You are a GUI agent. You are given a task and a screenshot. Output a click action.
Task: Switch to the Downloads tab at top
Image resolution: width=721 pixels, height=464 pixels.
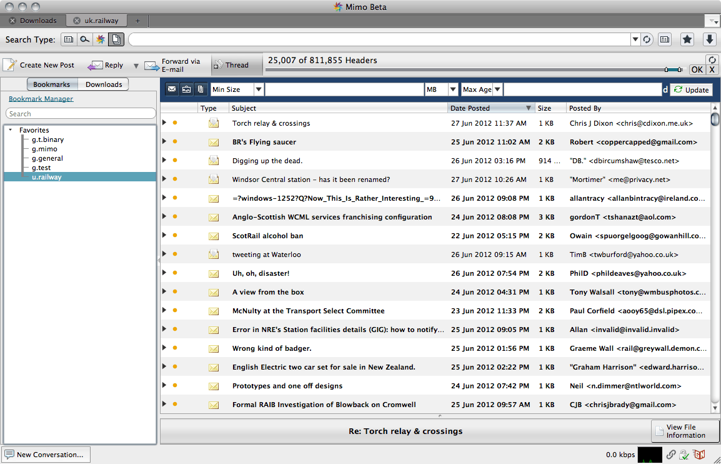coord(37,20)
